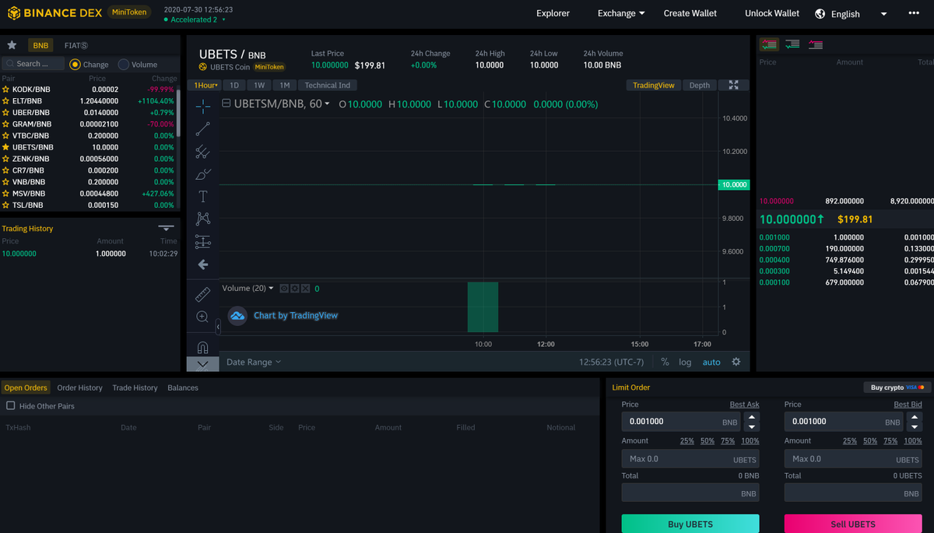Click the globe language icon
Image resolution: width=934 pixels, height=533 pixels.
tap(820, 13)
